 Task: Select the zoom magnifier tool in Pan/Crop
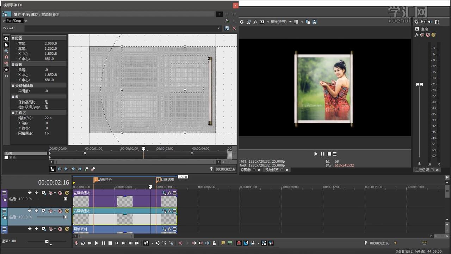pyautogui.click(x=6, y=51)
